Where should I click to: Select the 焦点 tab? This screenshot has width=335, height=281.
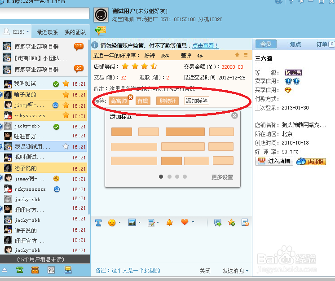(x=295, y=44)
